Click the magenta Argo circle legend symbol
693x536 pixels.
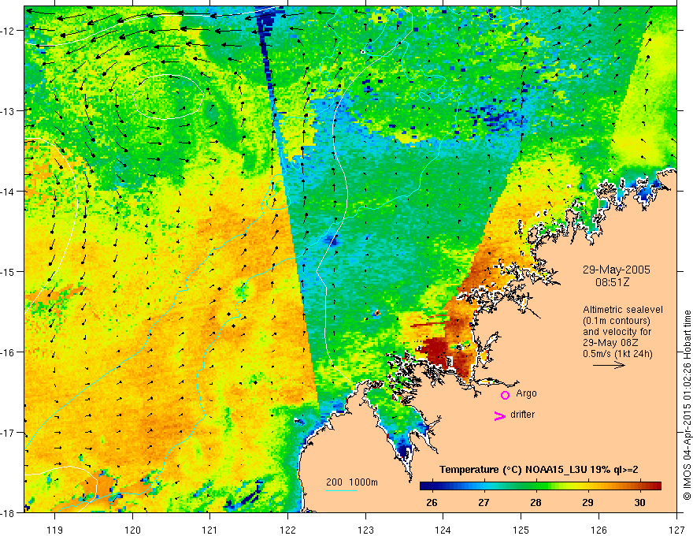505,395
